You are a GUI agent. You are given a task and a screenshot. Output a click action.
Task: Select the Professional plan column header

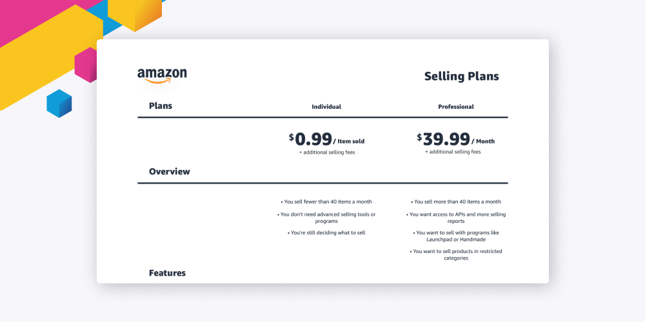(x=456, y=107)
